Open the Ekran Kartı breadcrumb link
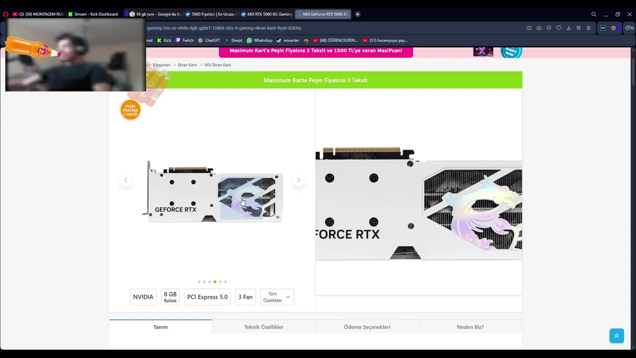This screenshot has height=358, width=636. tap(187, 65)
